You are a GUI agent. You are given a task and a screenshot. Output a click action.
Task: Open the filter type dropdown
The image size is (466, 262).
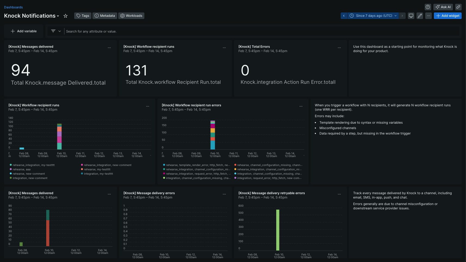coord(56,31)
